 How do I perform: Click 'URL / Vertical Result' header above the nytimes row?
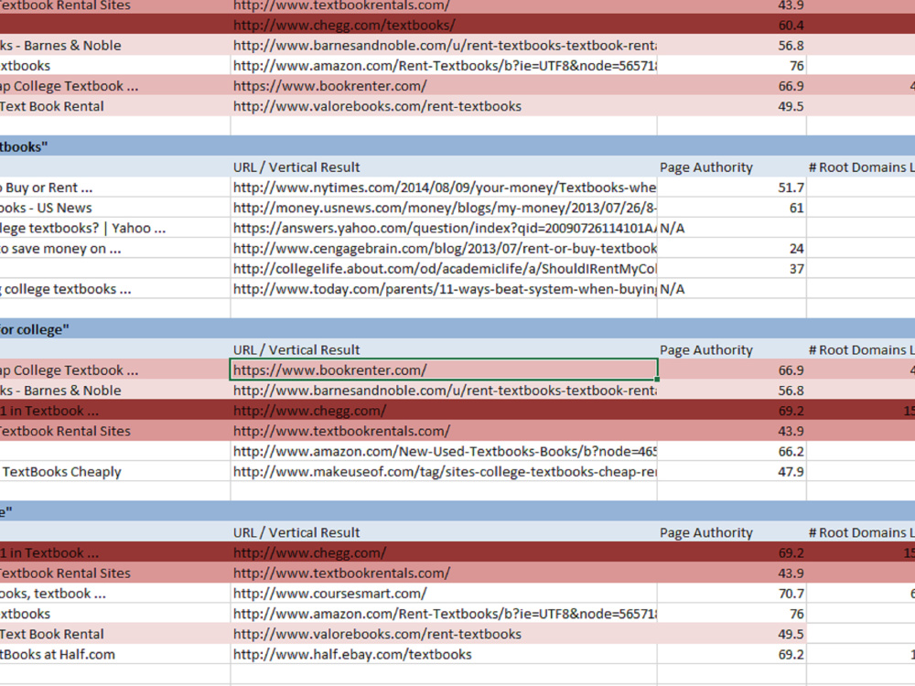(x=296, y=167)
